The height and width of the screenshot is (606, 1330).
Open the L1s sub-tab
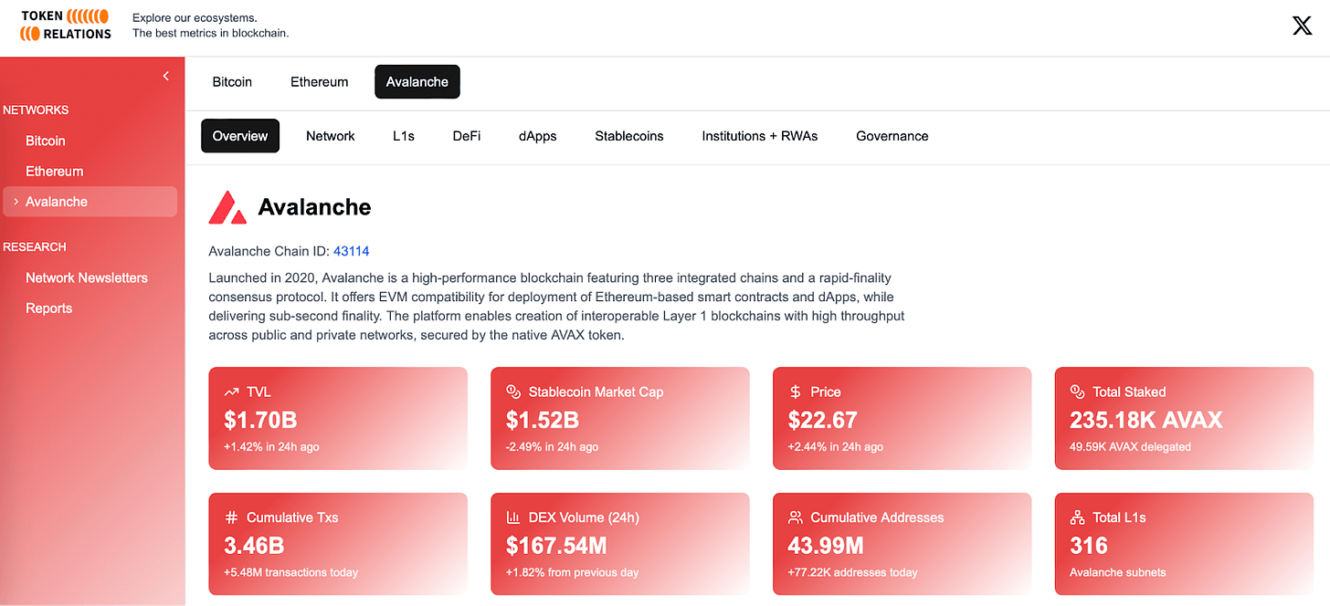tap(404, 136)
